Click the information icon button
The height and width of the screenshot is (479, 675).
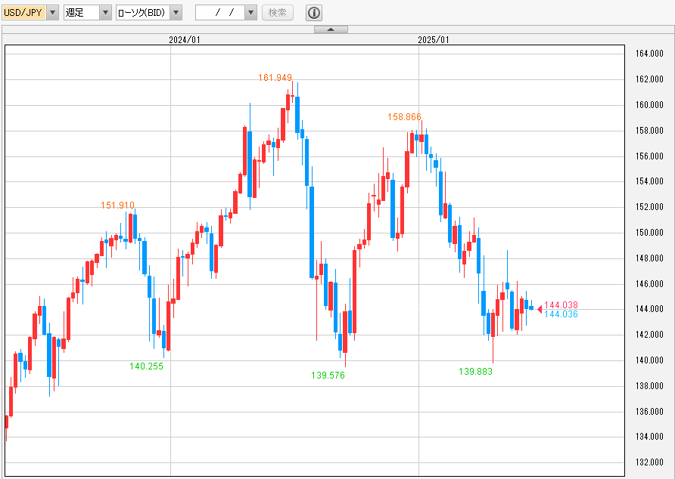click(314, 13)
